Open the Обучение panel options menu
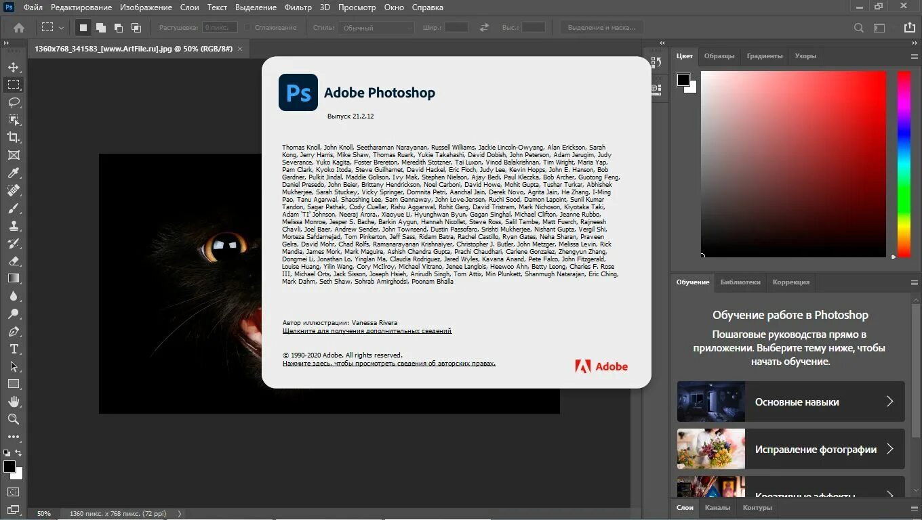 [x=915, y=282]
